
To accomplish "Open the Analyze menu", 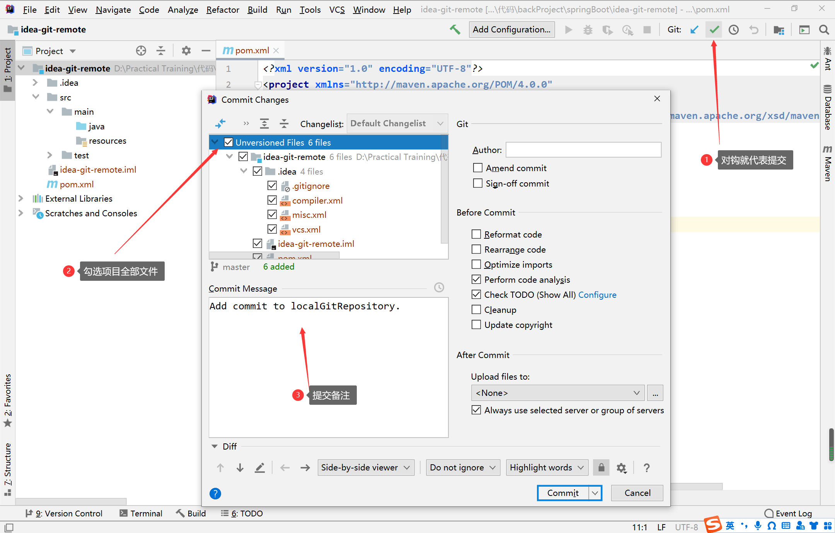I will (183, 9).
